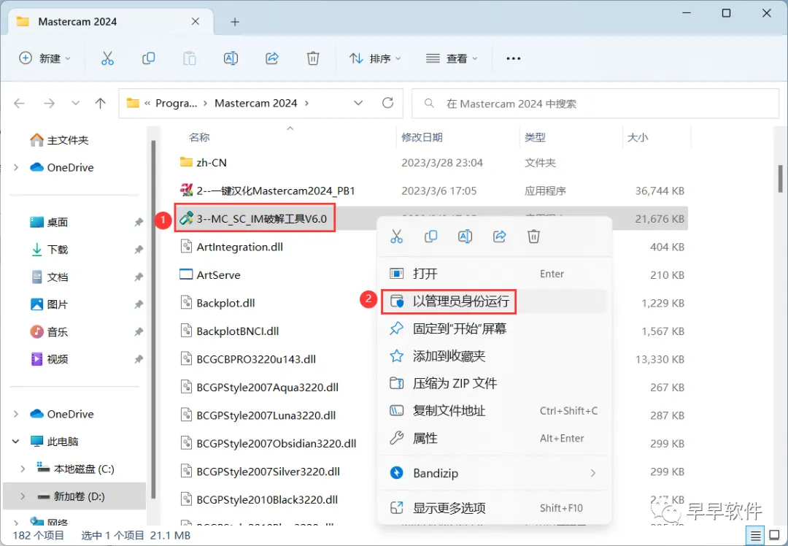The height and width of the screenshot is (546, 788).
Task: Unpin 视频 from quick access
Action: [139, 359]
